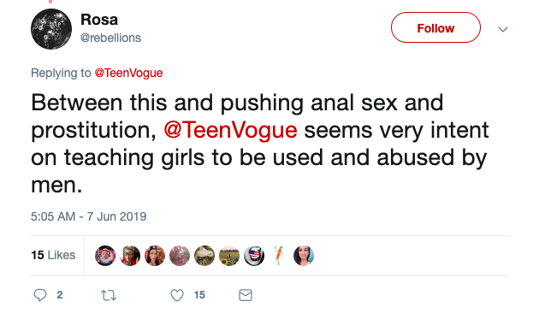
Task: Open the pink blossoms liker avatar
Action: tap(180, 256)
